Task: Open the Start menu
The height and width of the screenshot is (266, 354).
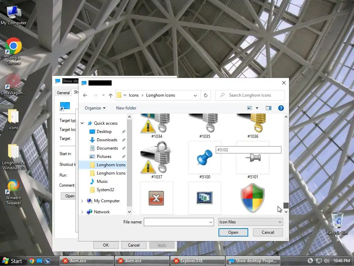Action: pyautogui.click(x=13, y=261)
